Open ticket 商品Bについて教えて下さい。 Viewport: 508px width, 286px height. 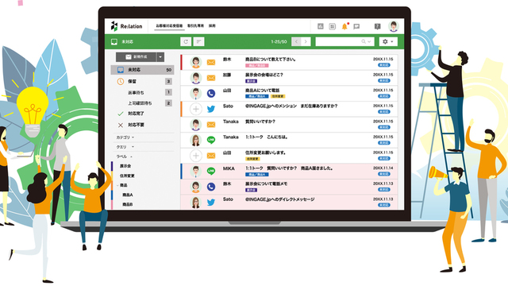click(x=271, y=60)
